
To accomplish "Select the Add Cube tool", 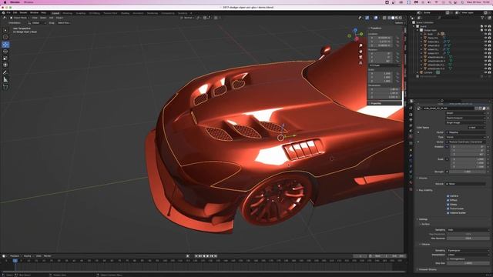I will (x=5, y=87).
